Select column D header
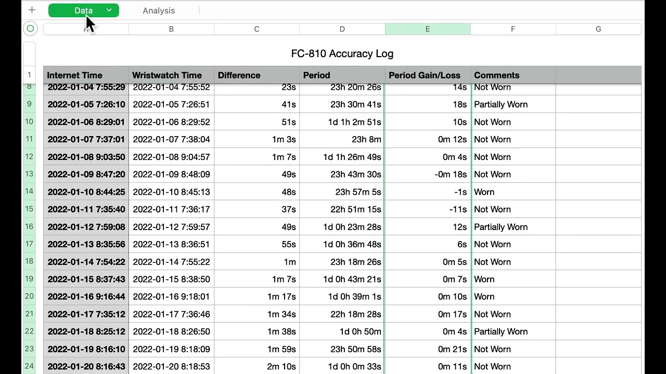 click(x=342, y=29)
